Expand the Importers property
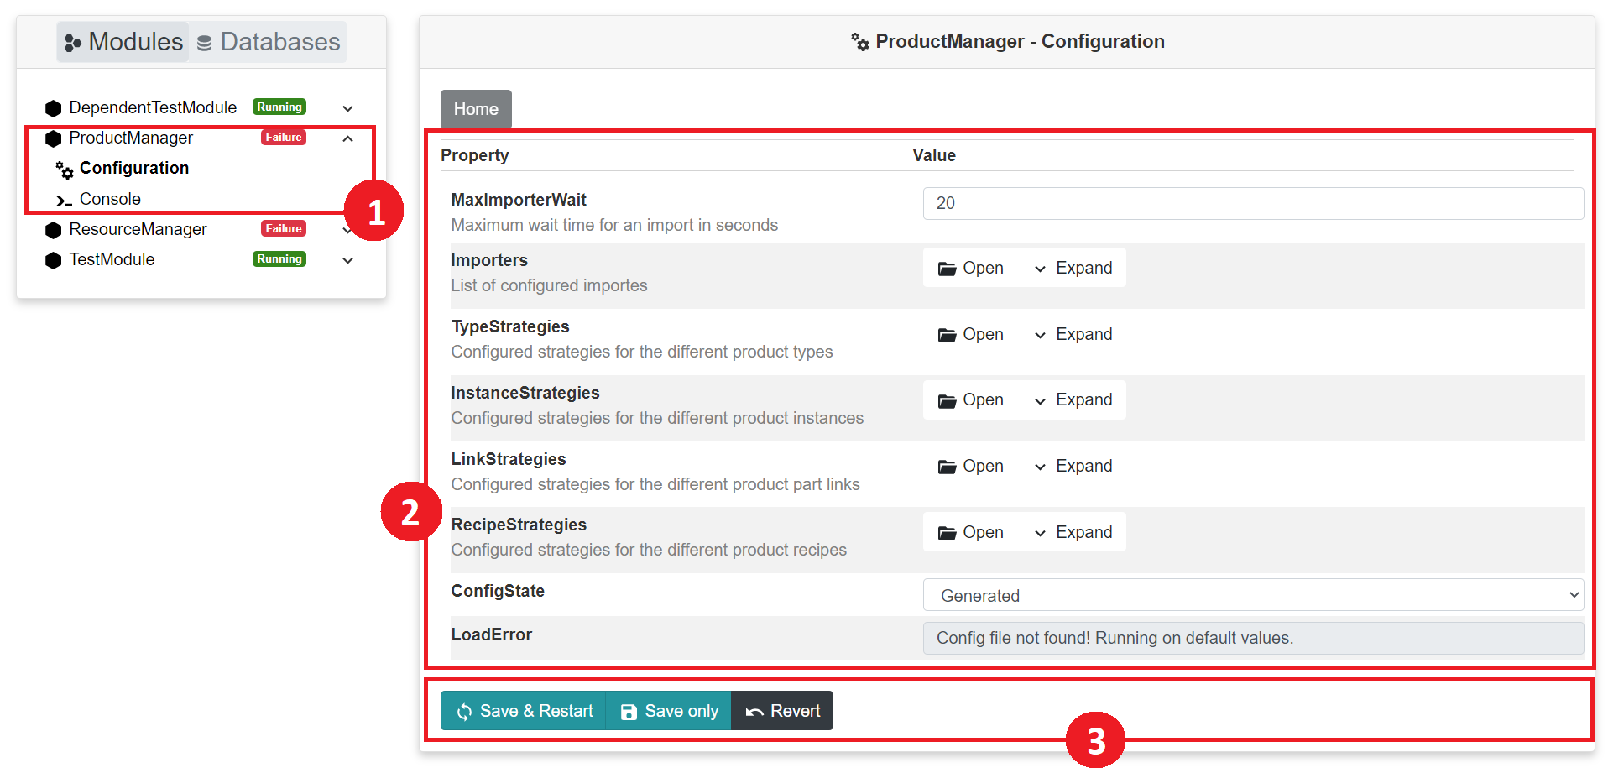The height and width of the screenshot is (778, 1608). tap(1073, 268)
